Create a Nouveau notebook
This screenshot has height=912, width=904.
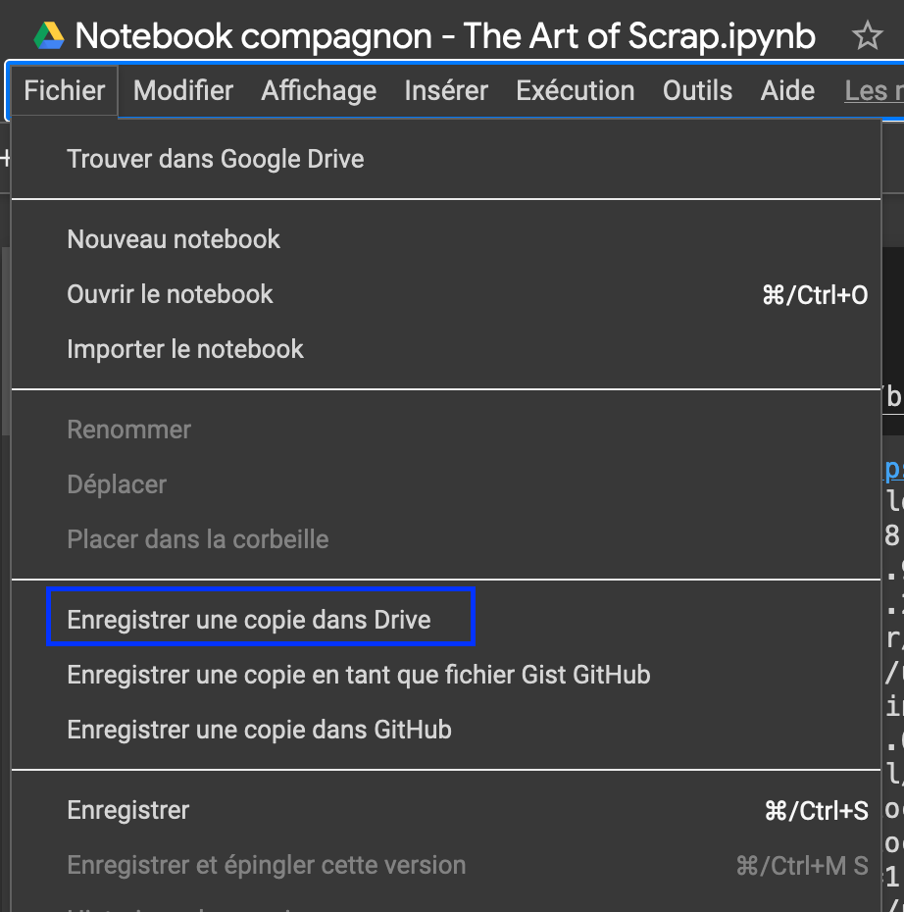(x=174, y=239)
